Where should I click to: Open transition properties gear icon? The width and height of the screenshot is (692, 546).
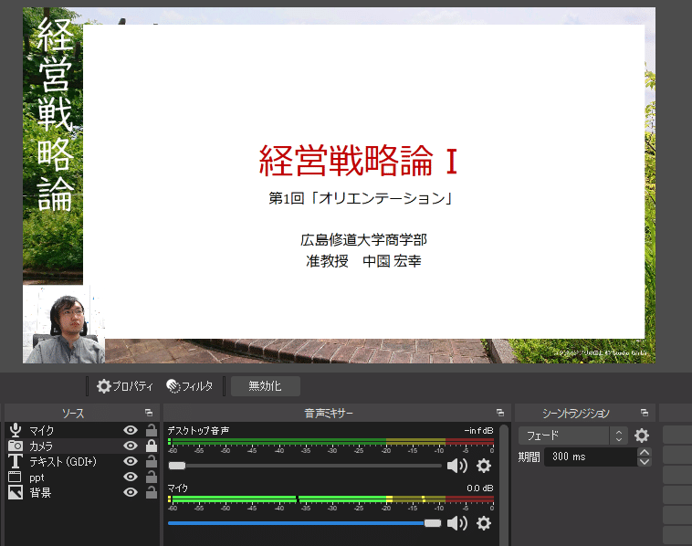pos(642,436)
